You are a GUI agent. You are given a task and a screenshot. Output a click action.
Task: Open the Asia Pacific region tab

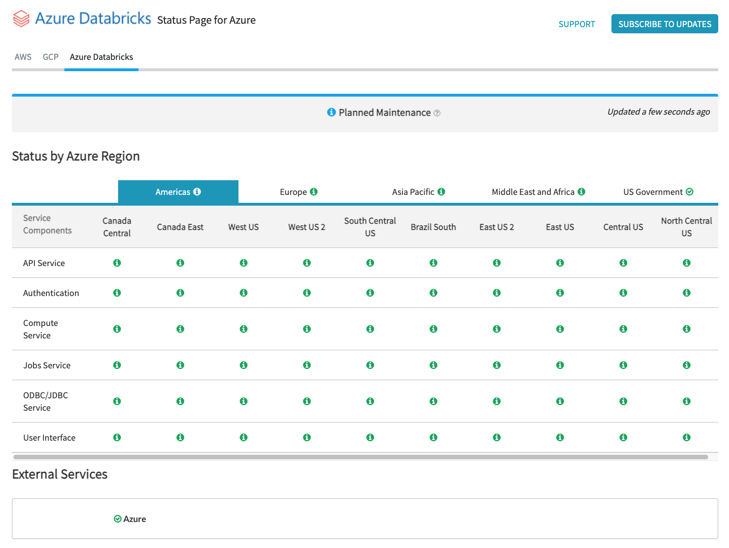419,192
